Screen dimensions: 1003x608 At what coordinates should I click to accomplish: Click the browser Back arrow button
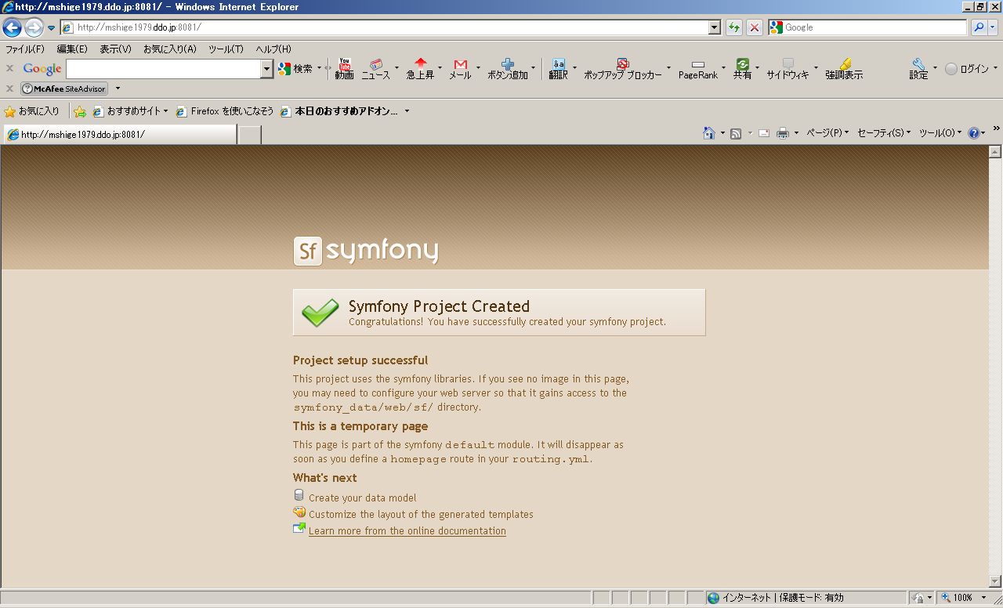[x=12, y=28]
